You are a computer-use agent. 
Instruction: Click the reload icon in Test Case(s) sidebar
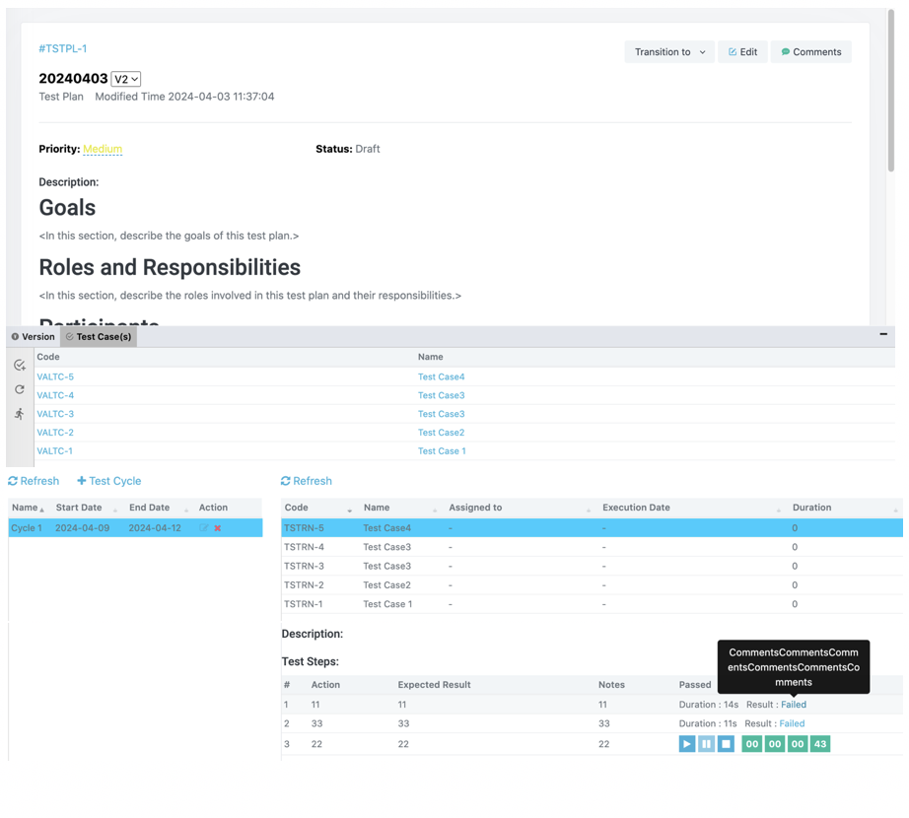[x=20, y=389]
